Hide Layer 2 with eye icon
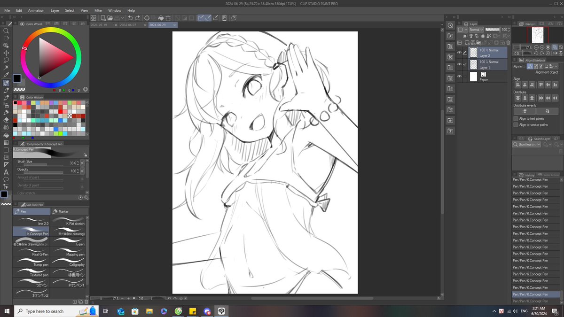 pyautogui.click(x=460, y=53)
